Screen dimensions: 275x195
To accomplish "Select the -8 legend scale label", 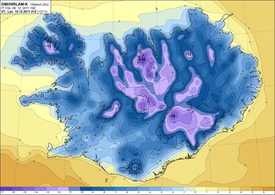I will [x=104, y=192].
